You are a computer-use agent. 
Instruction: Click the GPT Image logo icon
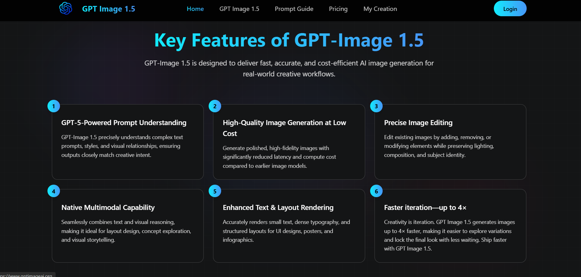click(x=66, y=8)
